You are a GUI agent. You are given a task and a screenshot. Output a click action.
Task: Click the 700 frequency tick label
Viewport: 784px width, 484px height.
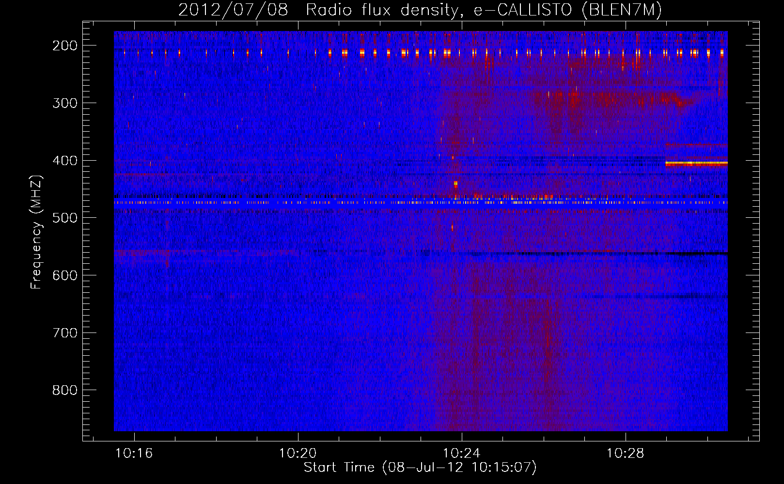(x=65, y=333)
